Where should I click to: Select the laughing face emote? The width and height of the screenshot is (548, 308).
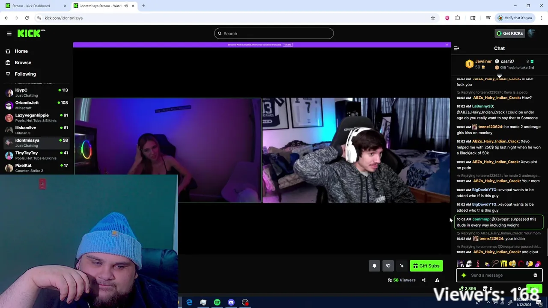(x=512, y=264)
